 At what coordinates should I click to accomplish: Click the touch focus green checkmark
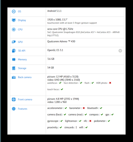pos(62,89)
